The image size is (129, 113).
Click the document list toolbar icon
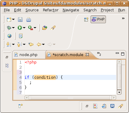click(21, 36)
